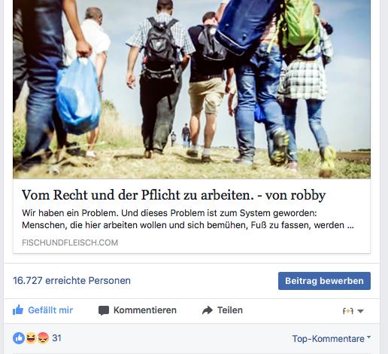Click the angry reaction emoji
This screenshot has width=388, height=354.
[x=43, y=338]
